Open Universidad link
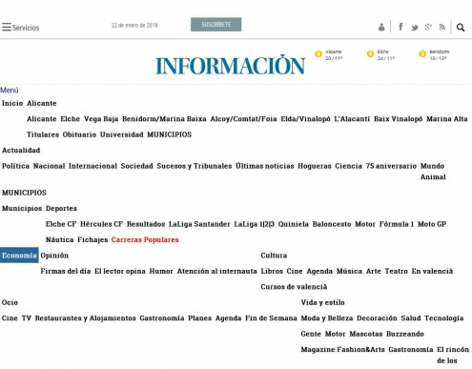The height and width of the screenshot is (369, 472). tap(122, 134)
